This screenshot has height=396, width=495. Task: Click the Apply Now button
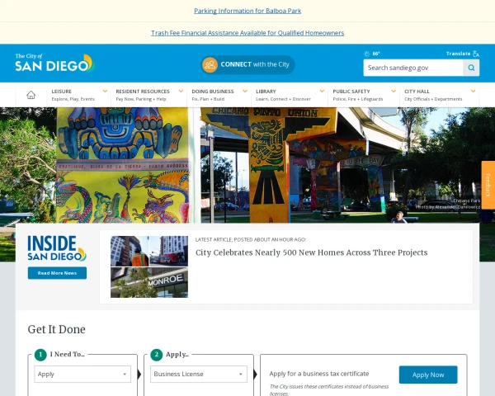point(428,375)
